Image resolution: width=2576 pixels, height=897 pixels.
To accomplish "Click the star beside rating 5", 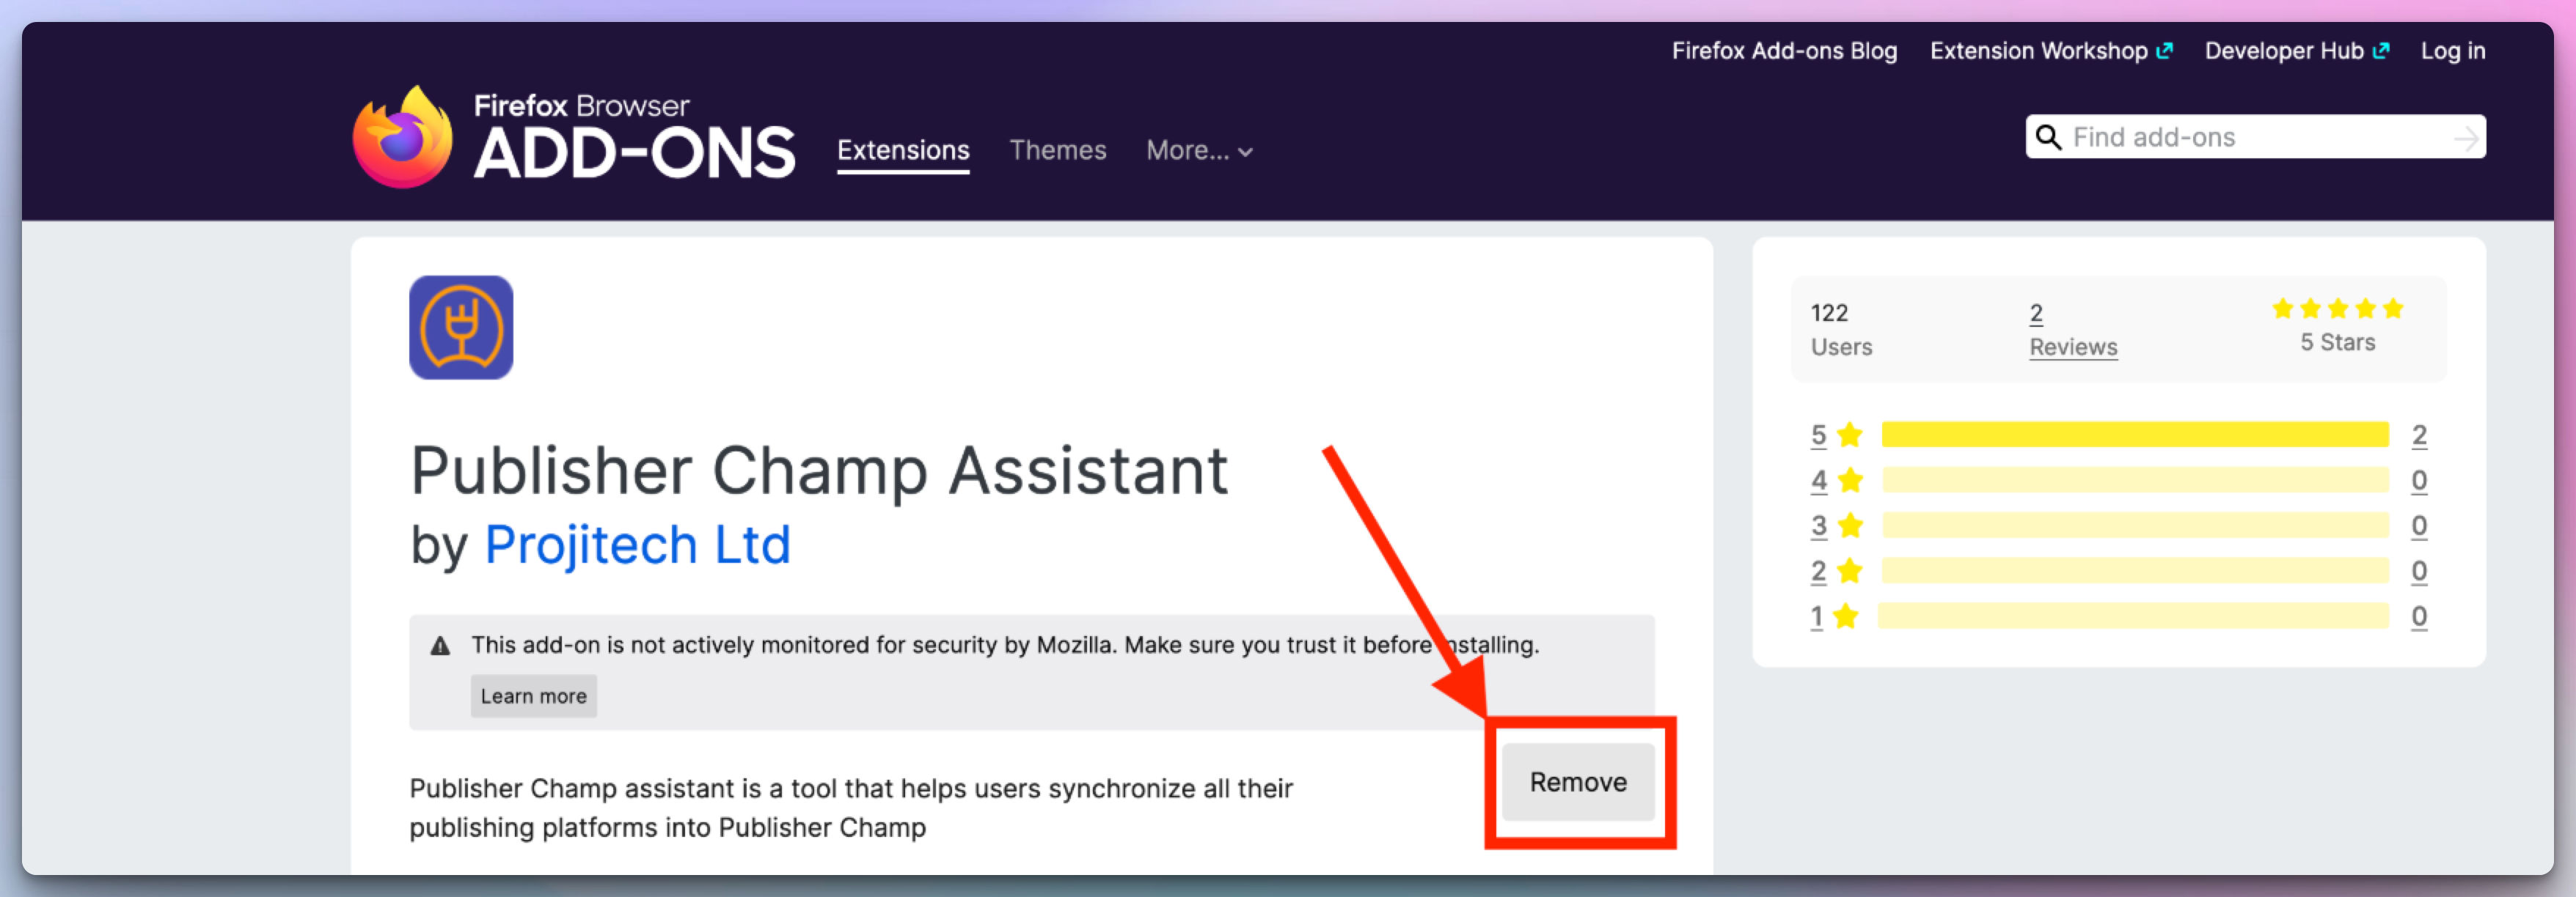I will 1850,435.
